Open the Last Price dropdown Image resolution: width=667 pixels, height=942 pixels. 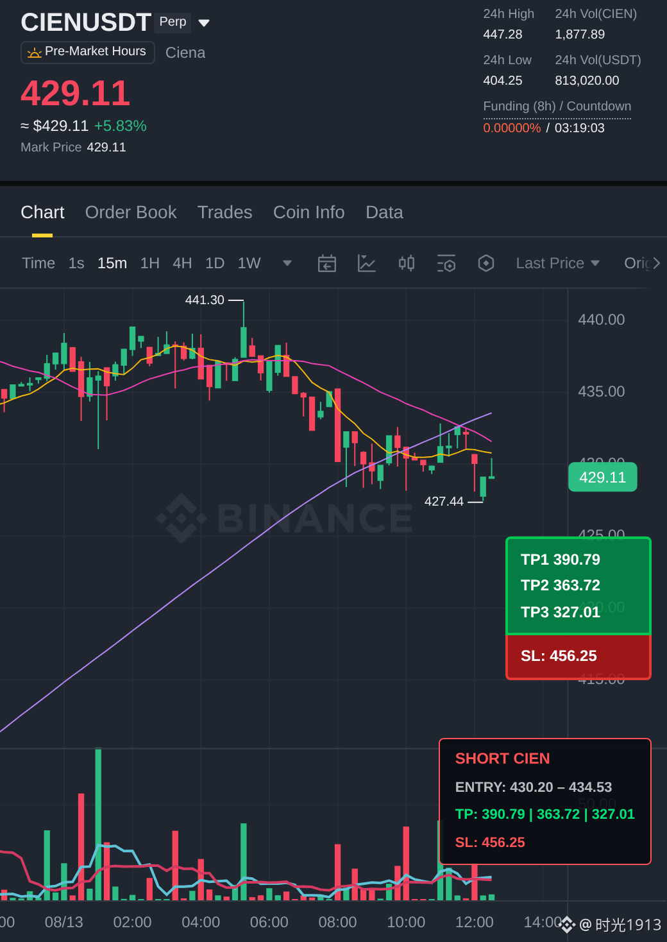(557, 263)
